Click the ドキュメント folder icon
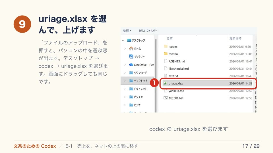Viewport: 273px width, 153px height. click(x=131, y=89)
